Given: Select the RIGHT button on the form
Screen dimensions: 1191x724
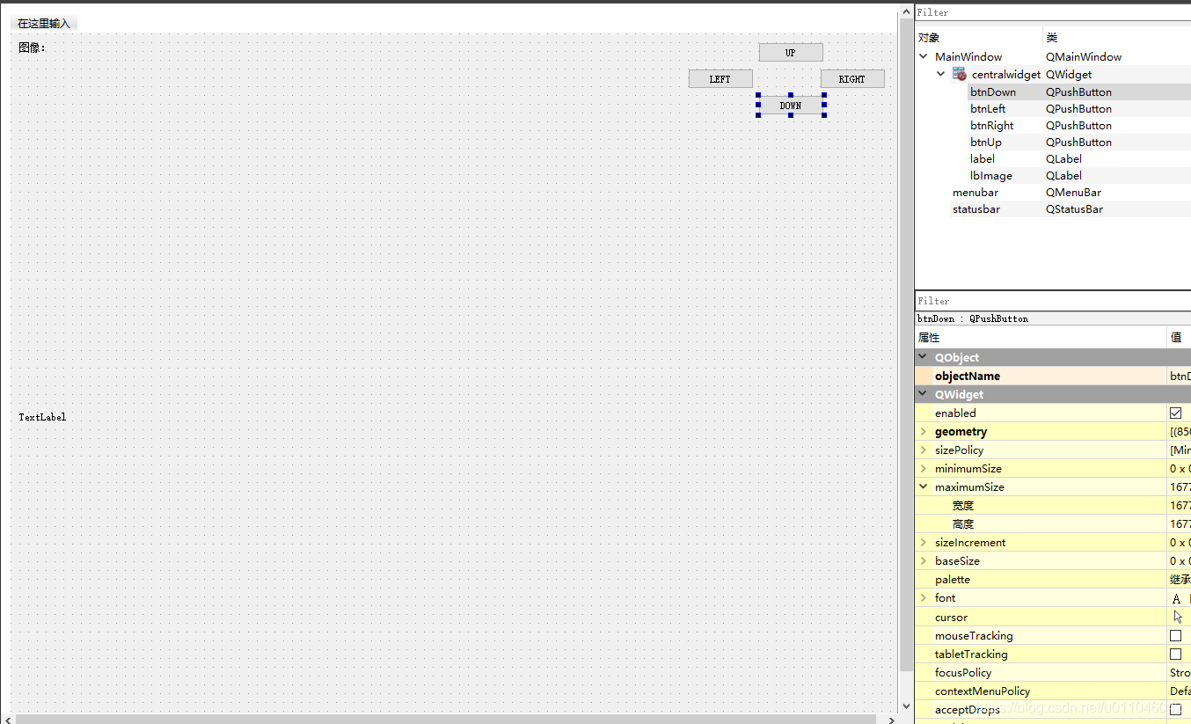Looking at the screenshot, I should coord(852,79).
